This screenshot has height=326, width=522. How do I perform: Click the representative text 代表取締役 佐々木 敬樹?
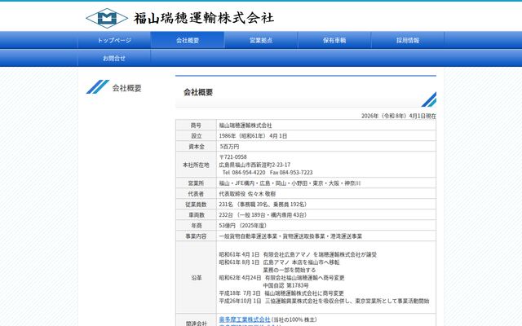[x=247, y=194]
